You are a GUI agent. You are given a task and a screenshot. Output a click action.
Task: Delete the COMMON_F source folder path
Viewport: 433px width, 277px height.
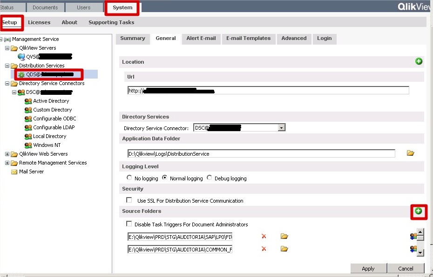[x=264, y=249]
